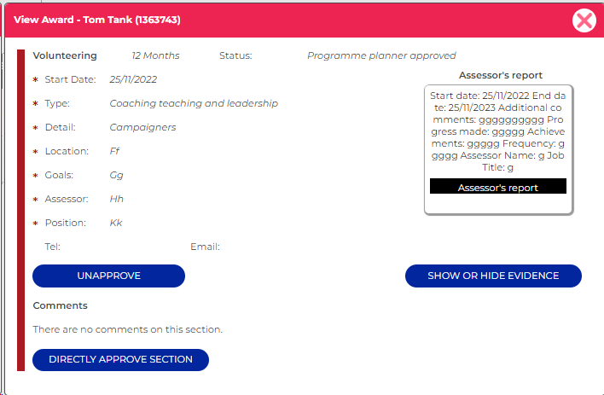This screenshot has height=395, width=604.
Task: Click the Unapprove button
Action: pyautogui.click(x=108, y=276)
